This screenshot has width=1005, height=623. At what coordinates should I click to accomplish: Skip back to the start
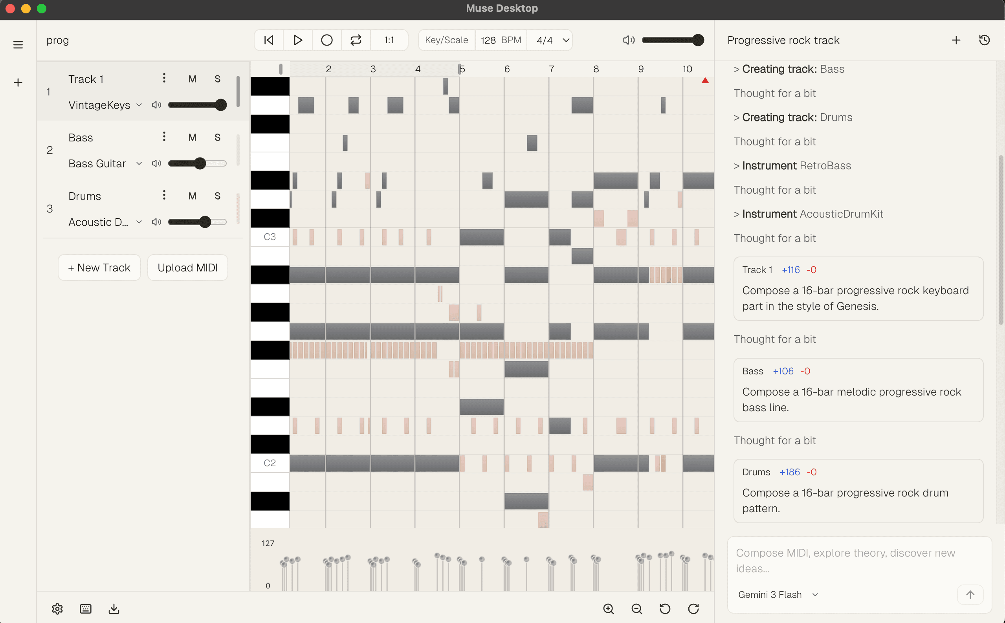(x=269, y=40)
